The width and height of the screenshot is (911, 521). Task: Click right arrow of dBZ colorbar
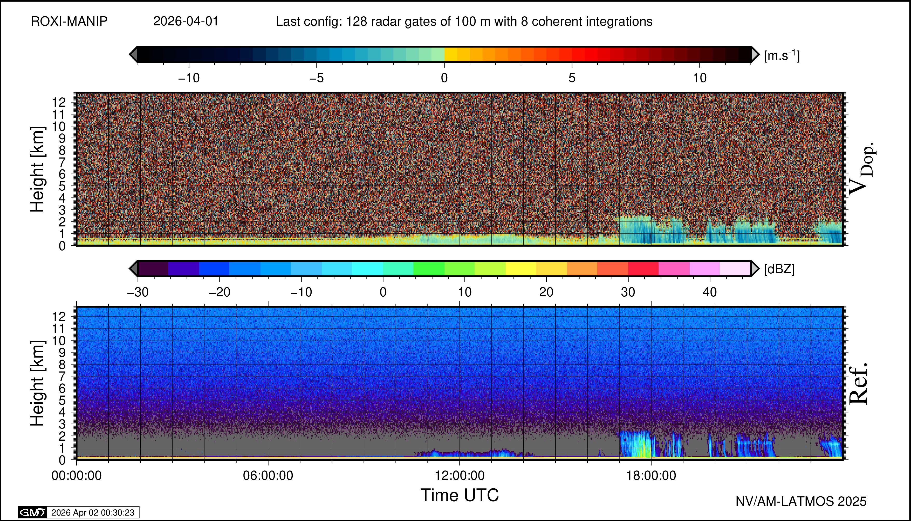click(755, 268)
